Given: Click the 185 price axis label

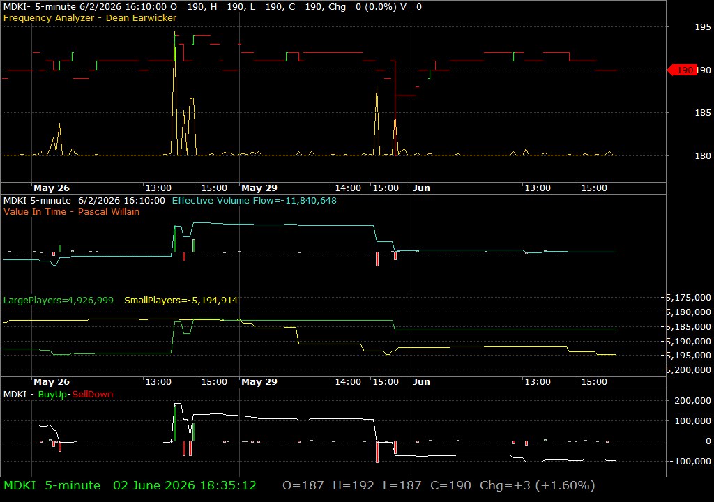Looking at the screenshot, I should (x=703, y=112).
